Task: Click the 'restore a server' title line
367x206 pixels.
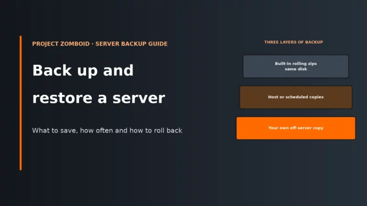Action: coord(98,98)
